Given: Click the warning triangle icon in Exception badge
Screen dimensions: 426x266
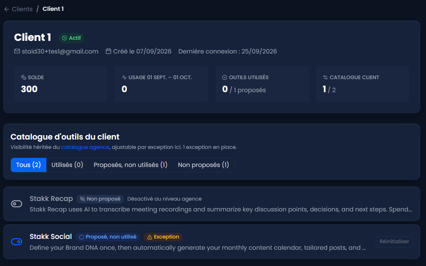Looking at the screenshot, I should coord(150,237).
